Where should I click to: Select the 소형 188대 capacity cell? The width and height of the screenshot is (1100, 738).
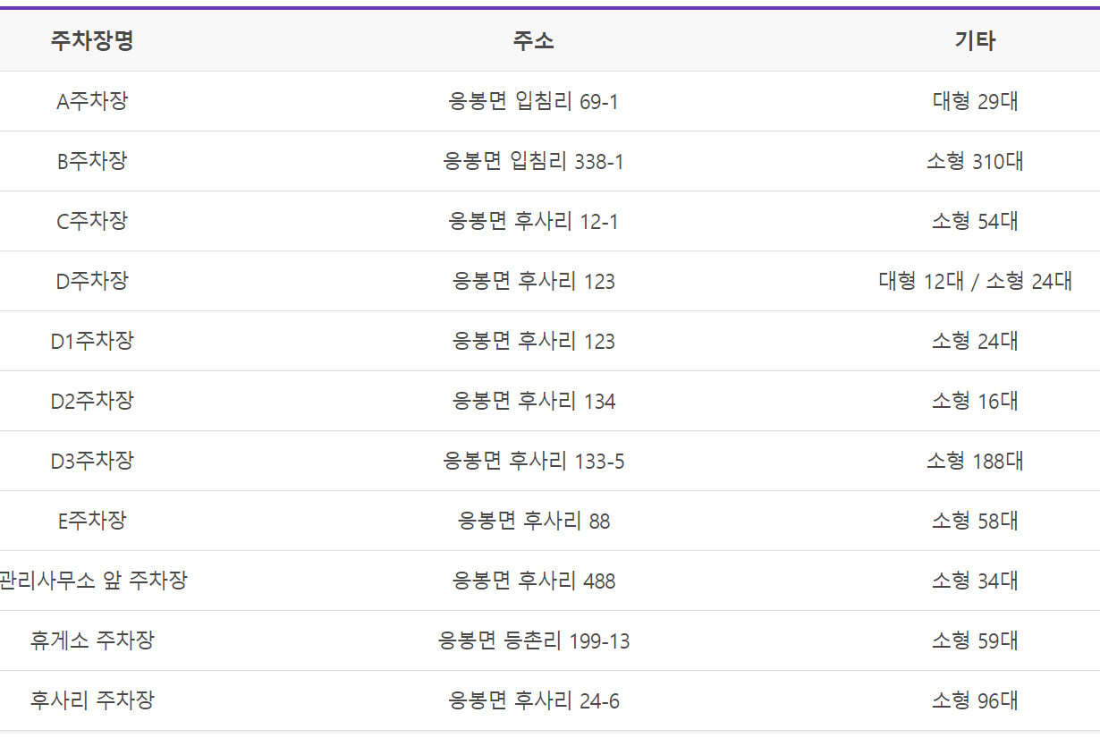(x=975, y=461)
